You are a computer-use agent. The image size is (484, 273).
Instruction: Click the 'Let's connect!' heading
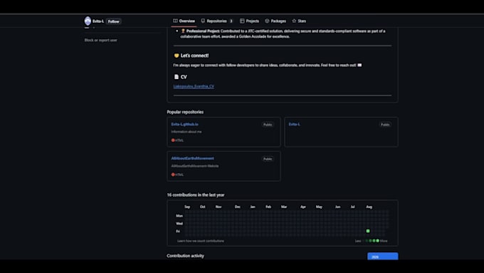(194, 56)
